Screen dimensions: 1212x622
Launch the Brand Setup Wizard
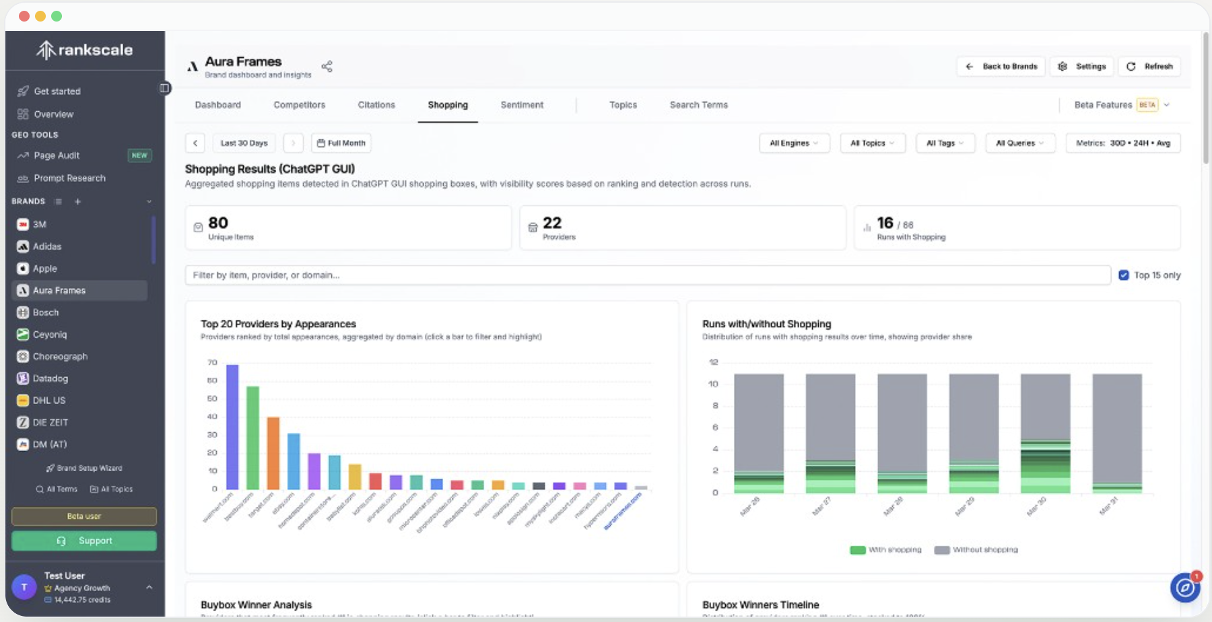pyautogui.click(x=84, y=469)
